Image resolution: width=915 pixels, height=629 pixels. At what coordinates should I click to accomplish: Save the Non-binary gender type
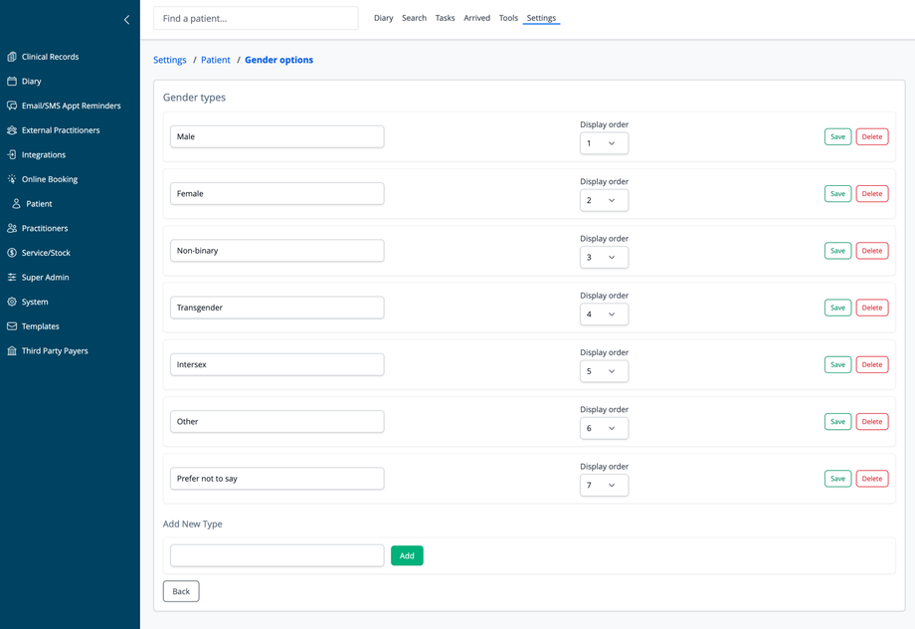coord(837,251)
